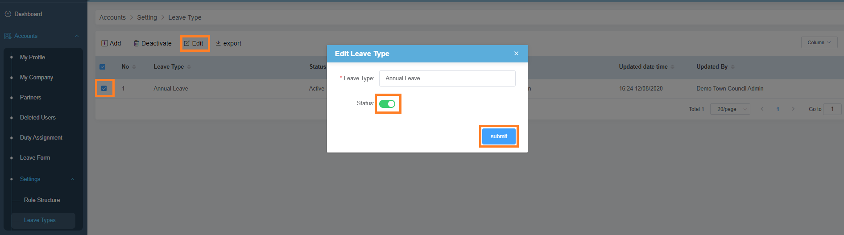Image resolution: width=844 pixels, height=235 pixels.
Task: Open the Leave Form menu item
Action: coord(35,157)
